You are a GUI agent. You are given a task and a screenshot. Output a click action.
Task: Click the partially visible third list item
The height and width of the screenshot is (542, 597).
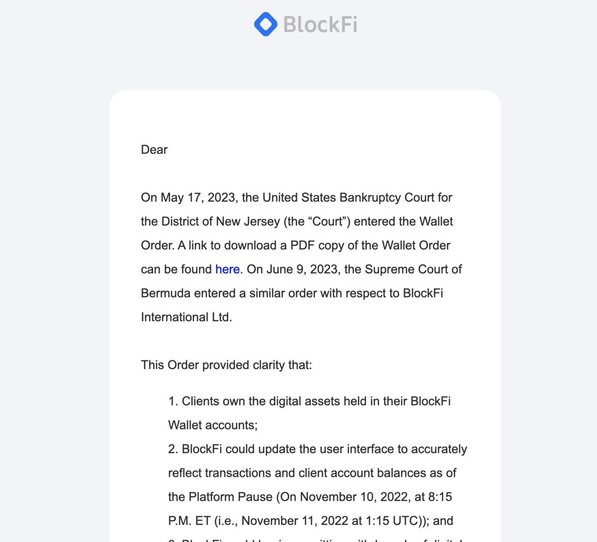click(x=318, y=539)
